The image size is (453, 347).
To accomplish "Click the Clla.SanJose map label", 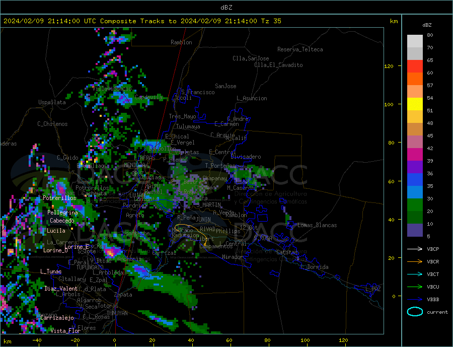I will tap(251, 58).
